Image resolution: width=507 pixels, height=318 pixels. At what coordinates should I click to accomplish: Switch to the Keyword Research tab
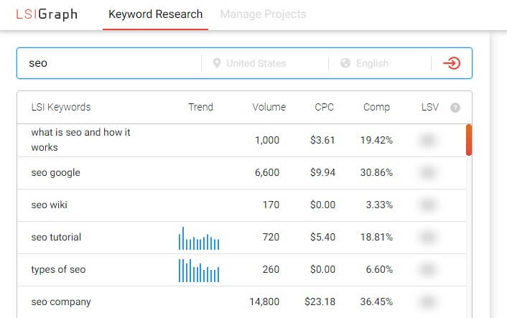click(x=155, y=14)
